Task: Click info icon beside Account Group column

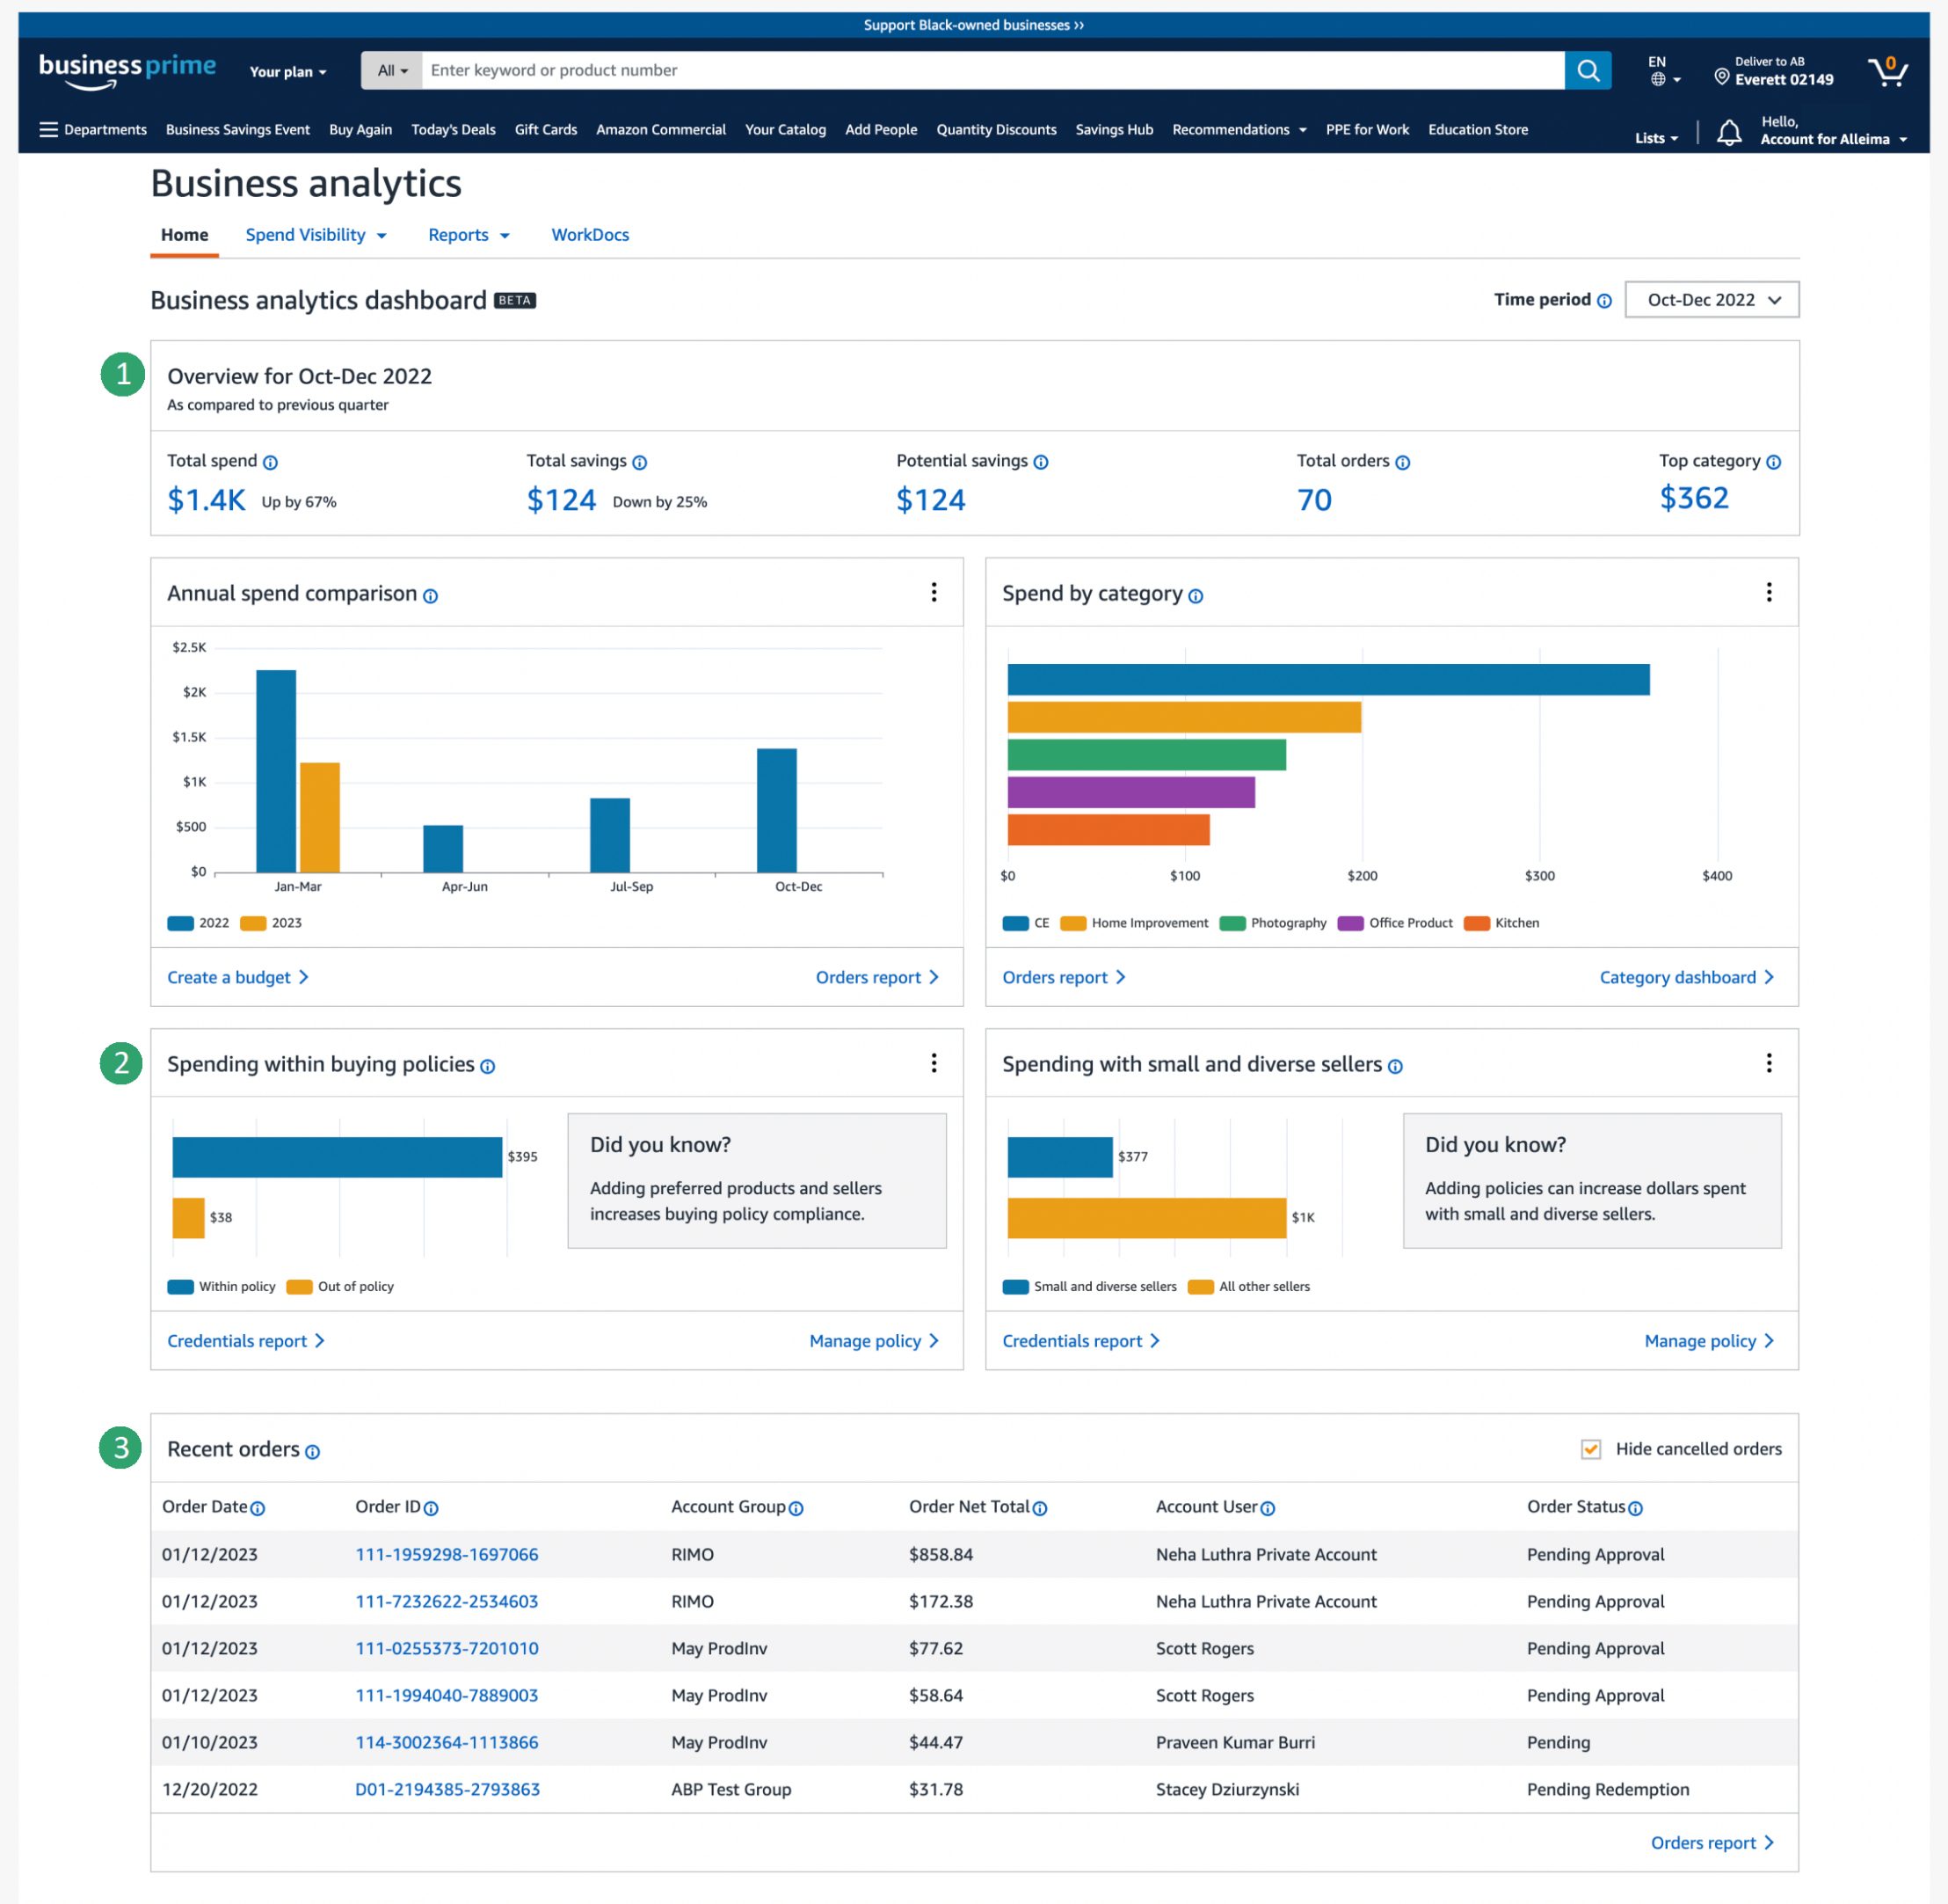Action: [x=796, y=1509]
